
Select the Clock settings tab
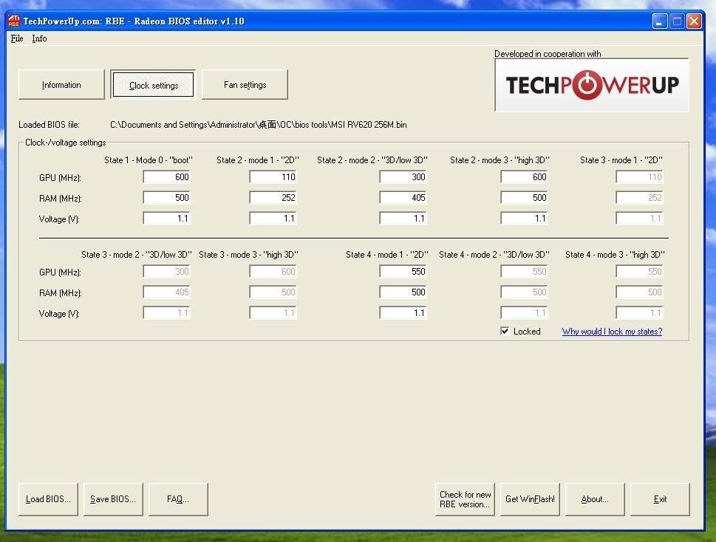click(x=154, y=85)
